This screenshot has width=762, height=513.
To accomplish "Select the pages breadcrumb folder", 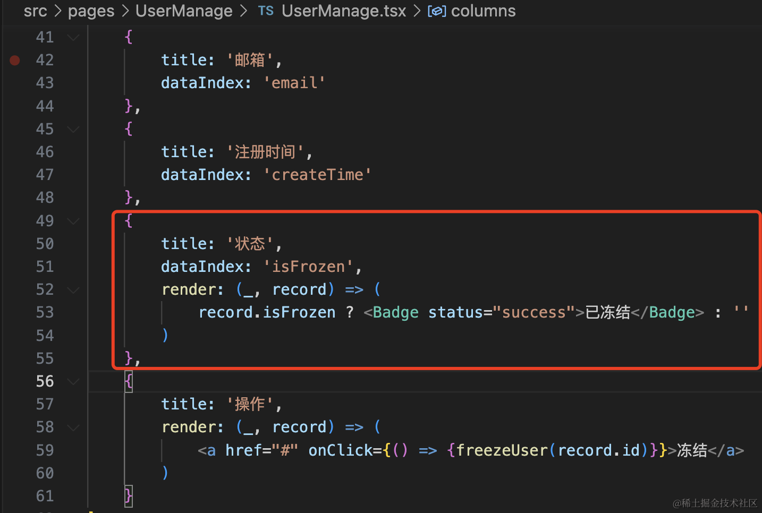I will (91, 11).
